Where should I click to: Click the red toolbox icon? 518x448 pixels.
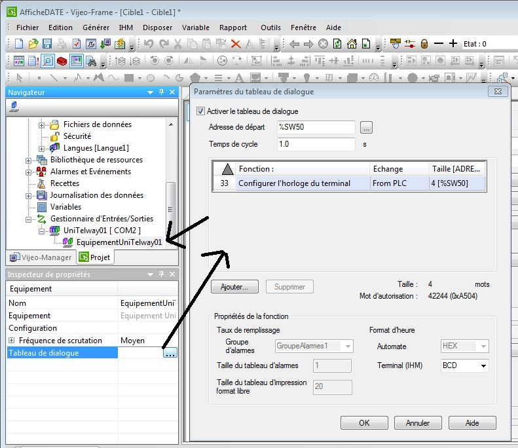[62, 61]
